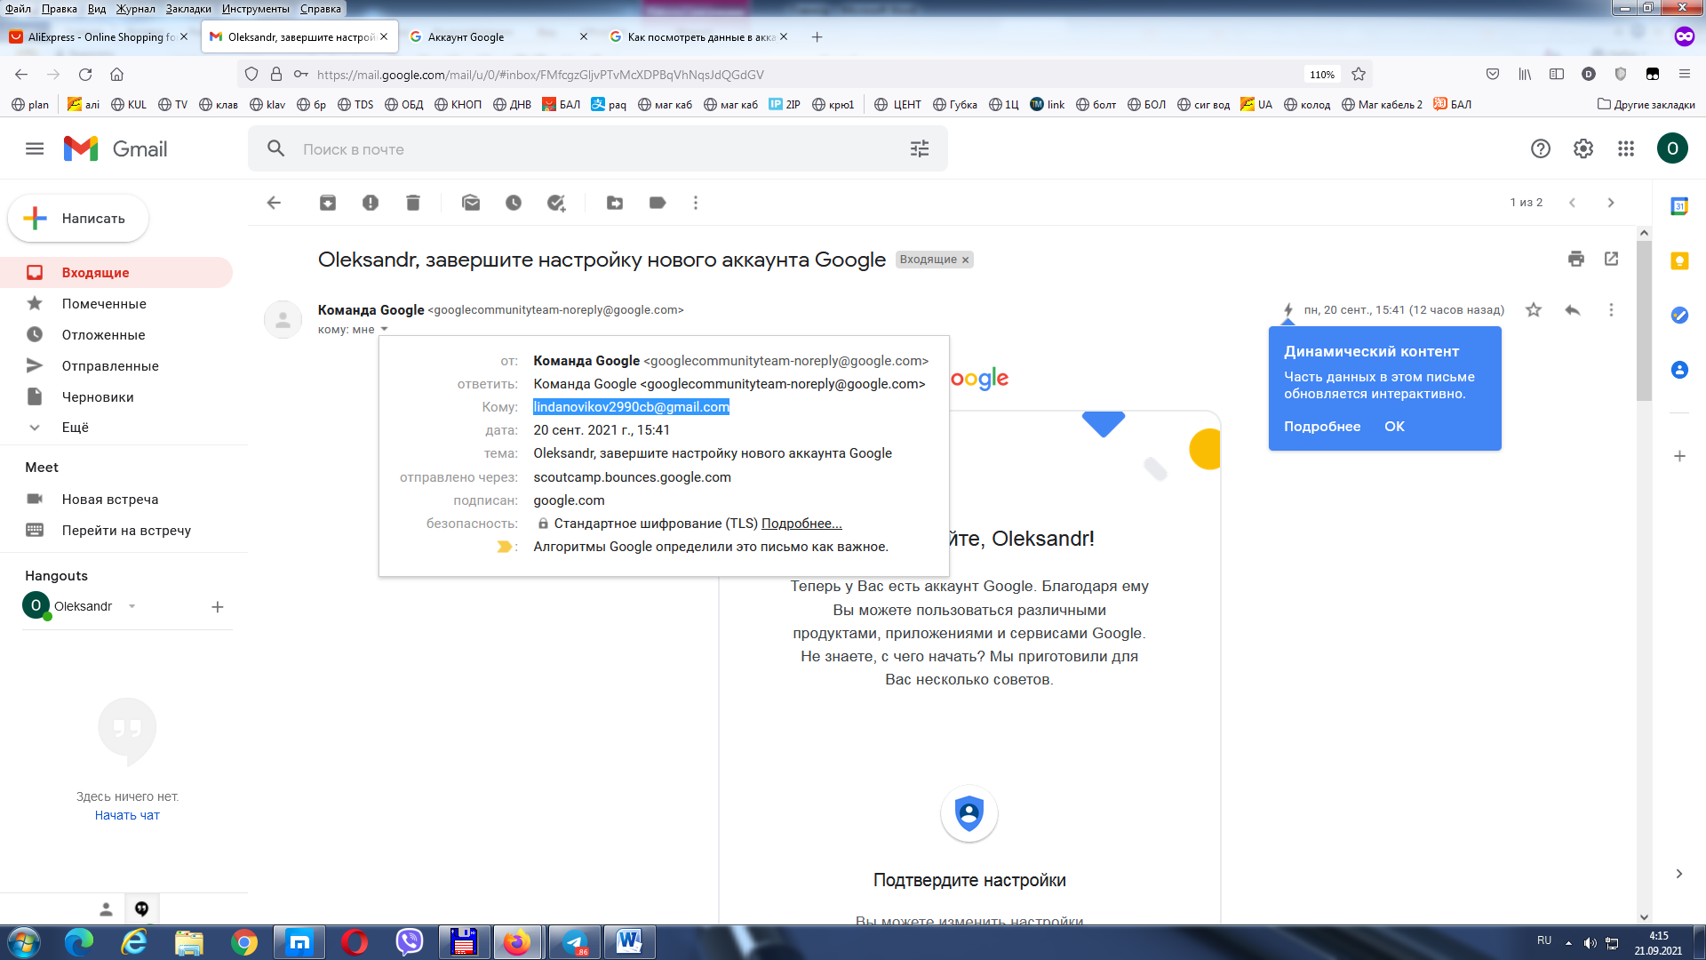Image resolution: width=1706 pixels, height=960 pixels.
Task: Open Подробнее... TLS encryption link
Action: pos(801,524)
